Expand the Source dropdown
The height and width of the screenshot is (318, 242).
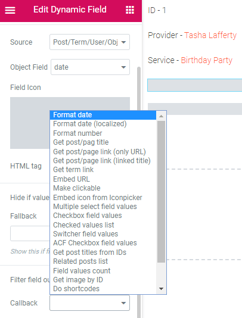[x=89, y=42]
